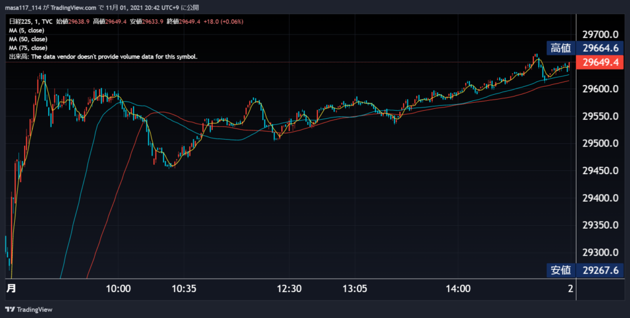Click the TradingView logo at the bottom left

click(28, 309)
